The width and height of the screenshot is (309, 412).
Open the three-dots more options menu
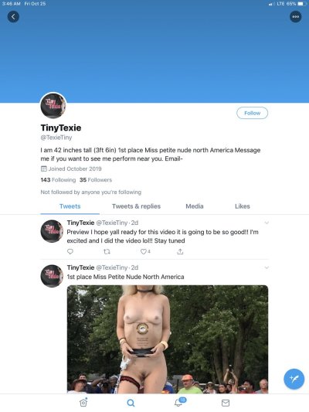coord(296,17)
